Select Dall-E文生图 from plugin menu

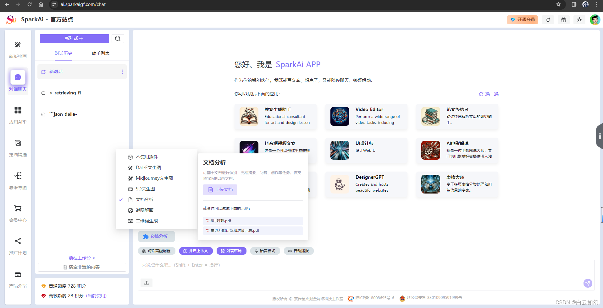coord(148,168)
